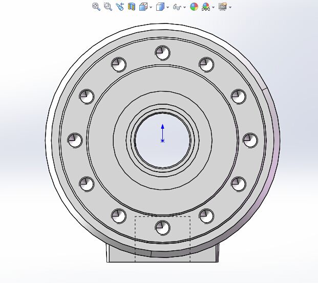The width and height of the screenshot is (318, 283).
Task: Expand the Apply Scene dropdown arrow
Action: coord(213,7)
